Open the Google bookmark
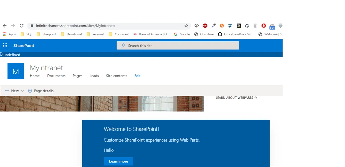The height and width of the screenshot is (167, 345). pyautogui.click(x=182, y=34)
